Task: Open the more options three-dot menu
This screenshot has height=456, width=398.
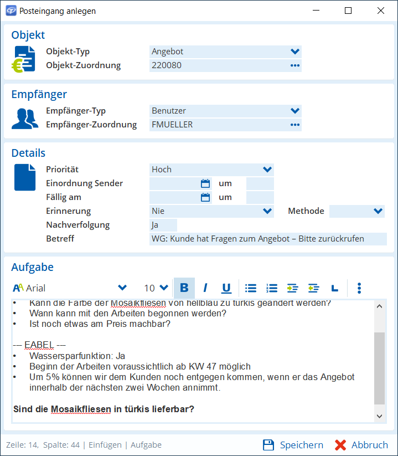Action: coord(359,288)
